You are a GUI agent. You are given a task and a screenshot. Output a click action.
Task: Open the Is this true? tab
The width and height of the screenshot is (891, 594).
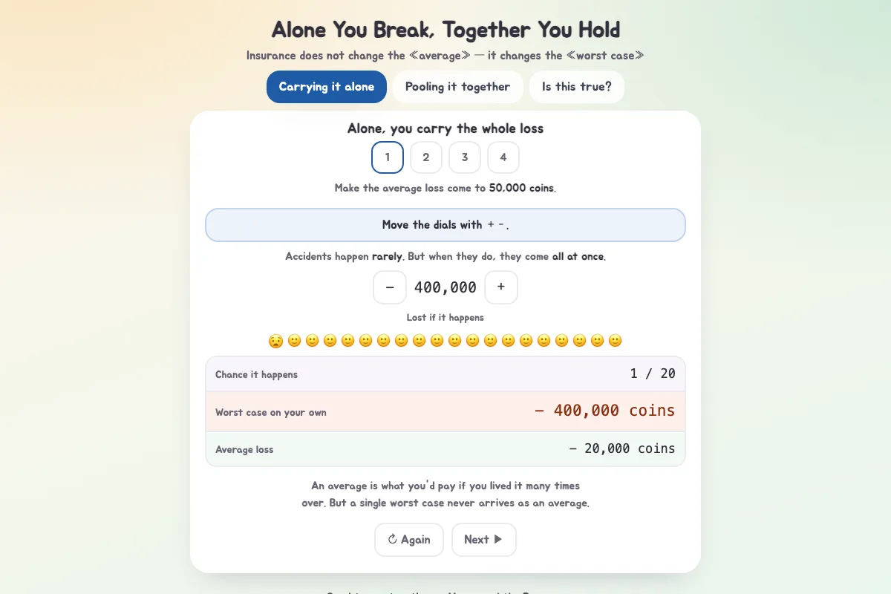577,87
